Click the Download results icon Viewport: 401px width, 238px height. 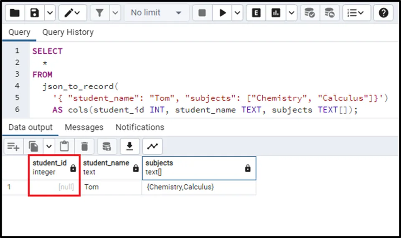click(130, 146)
